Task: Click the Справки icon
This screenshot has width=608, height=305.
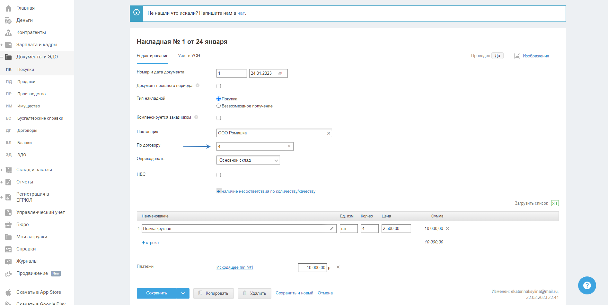Action: (8, 249)
